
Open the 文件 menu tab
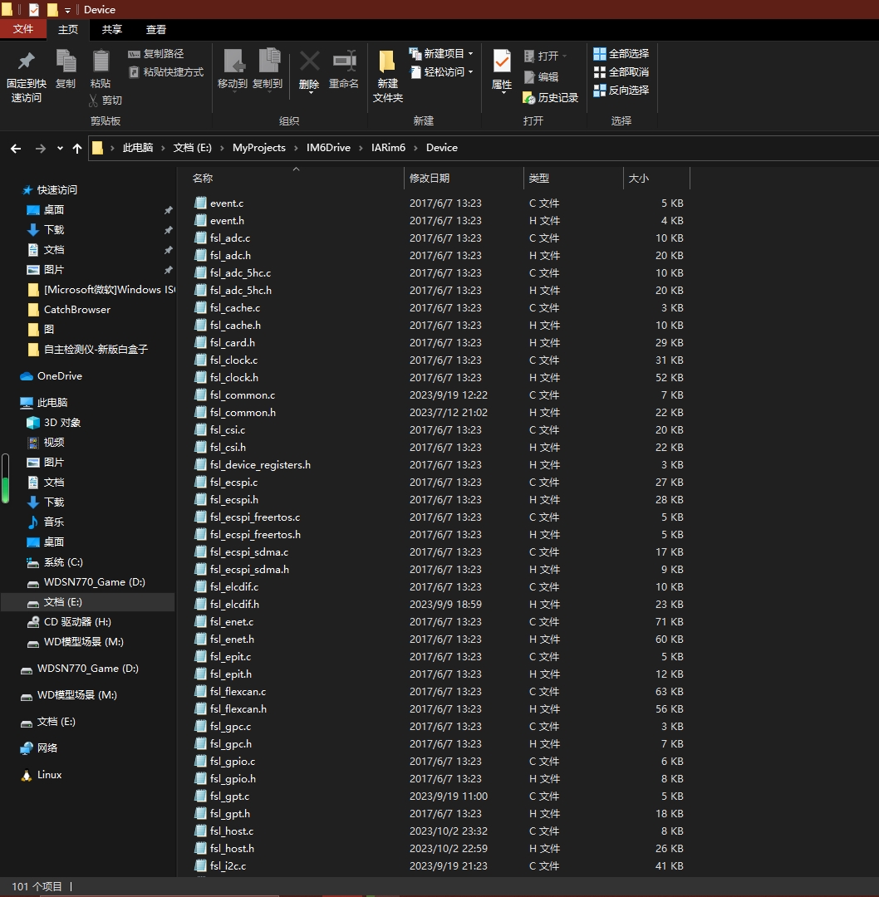point(23,29)
